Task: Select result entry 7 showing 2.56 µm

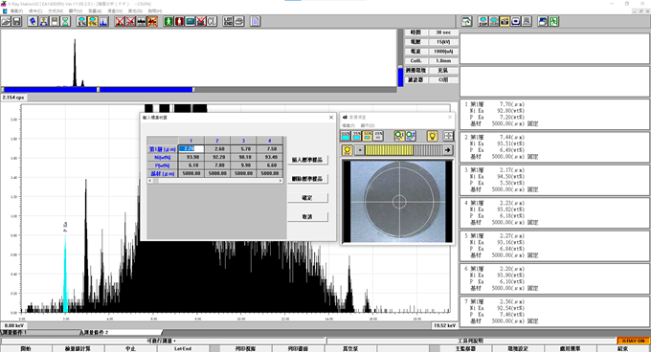Action: pyautogui.click(x=554, y=312)
